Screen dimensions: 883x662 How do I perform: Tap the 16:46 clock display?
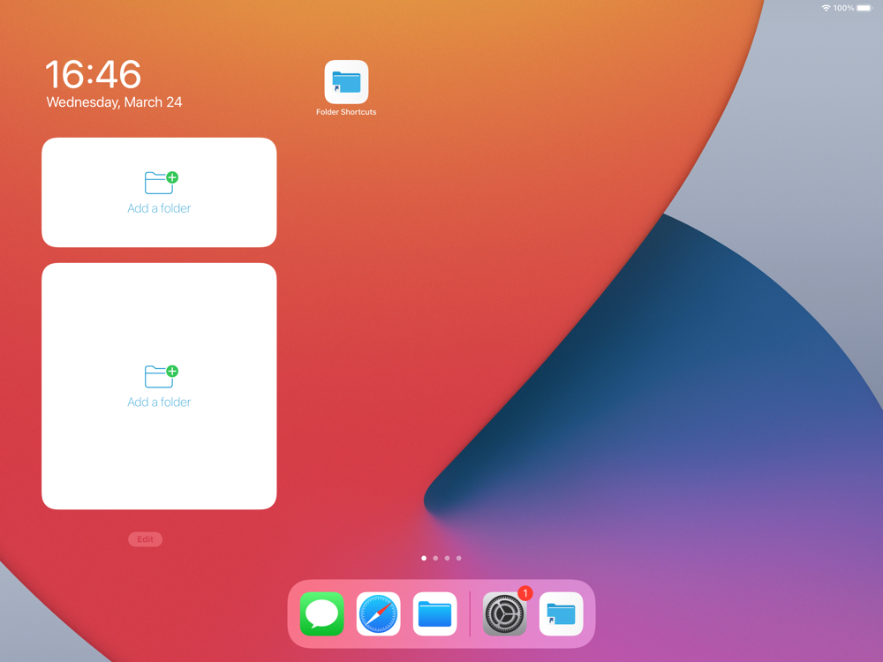point(93,74)
